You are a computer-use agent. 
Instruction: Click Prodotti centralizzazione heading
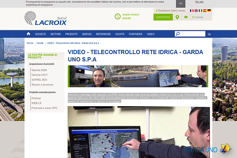(42, 92)
